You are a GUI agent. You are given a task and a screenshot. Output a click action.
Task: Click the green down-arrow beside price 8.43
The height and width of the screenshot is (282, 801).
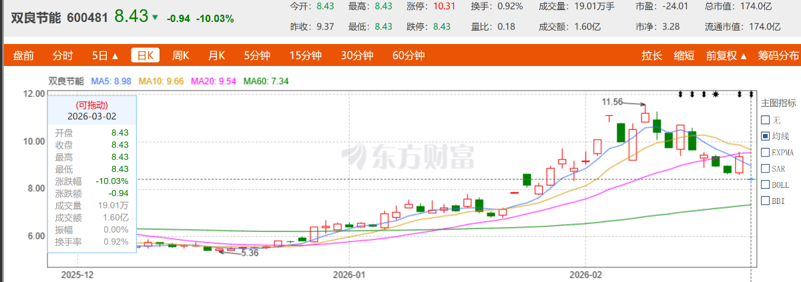click(x=155, y=18)
